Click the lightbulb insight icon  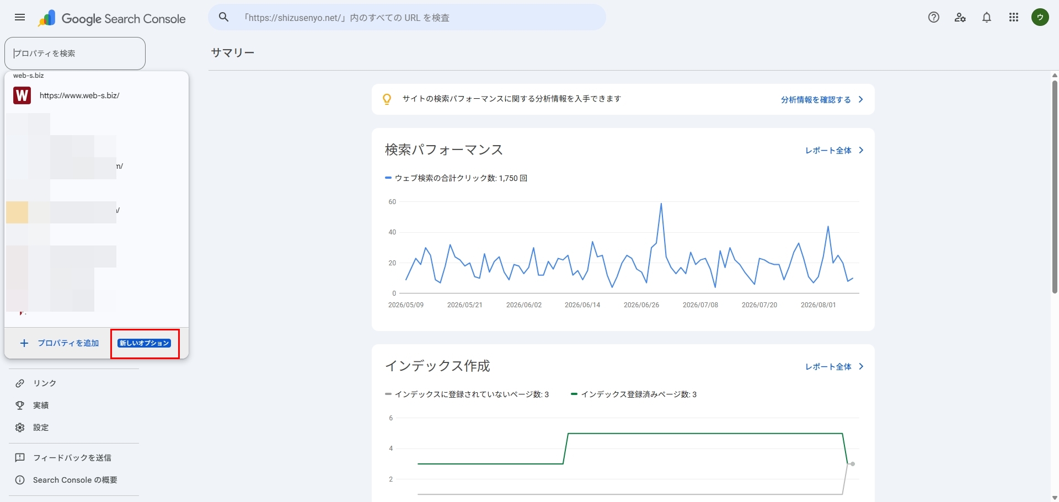click(387, 99)
